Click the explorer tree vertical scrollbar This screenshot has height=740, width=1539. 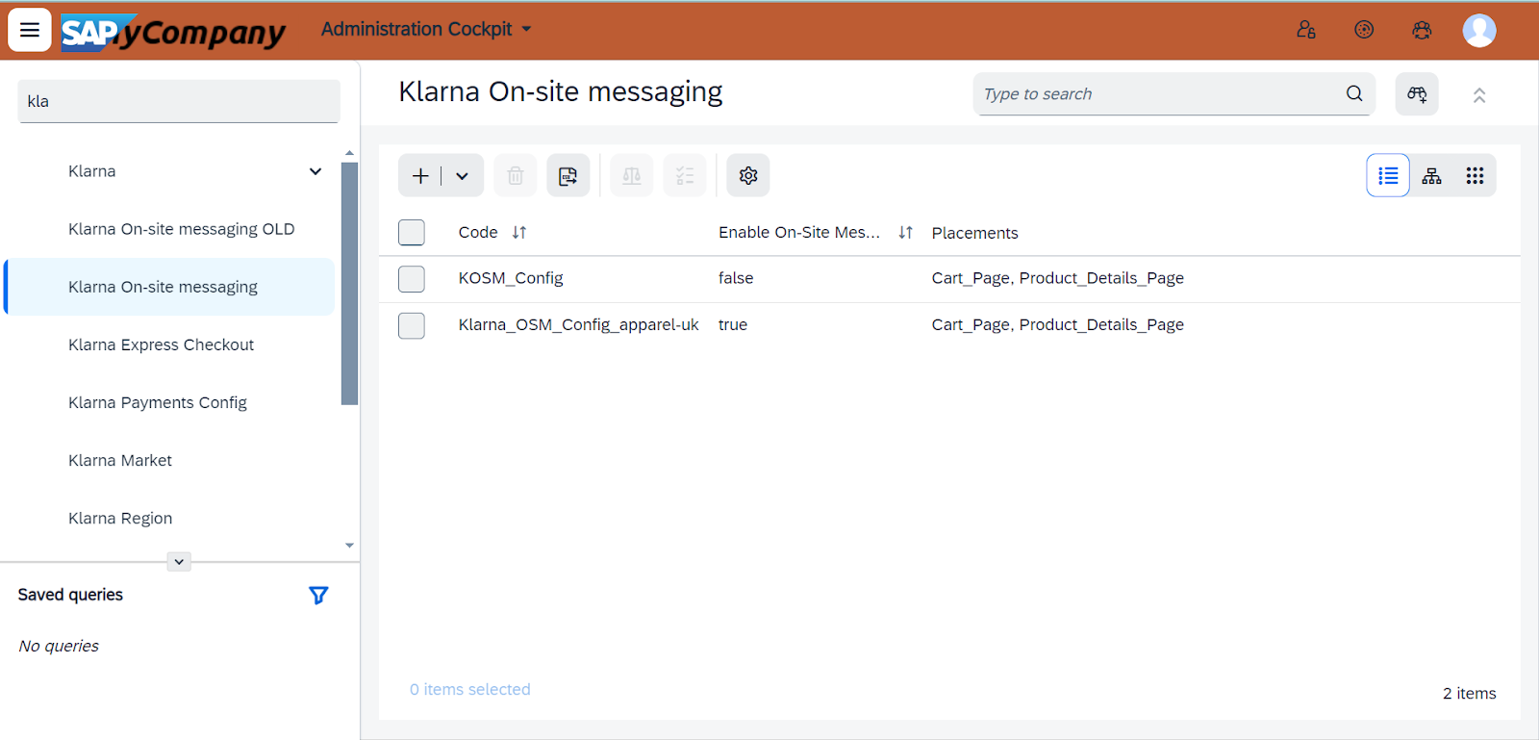pyautogui.click(x=349, y=284)
